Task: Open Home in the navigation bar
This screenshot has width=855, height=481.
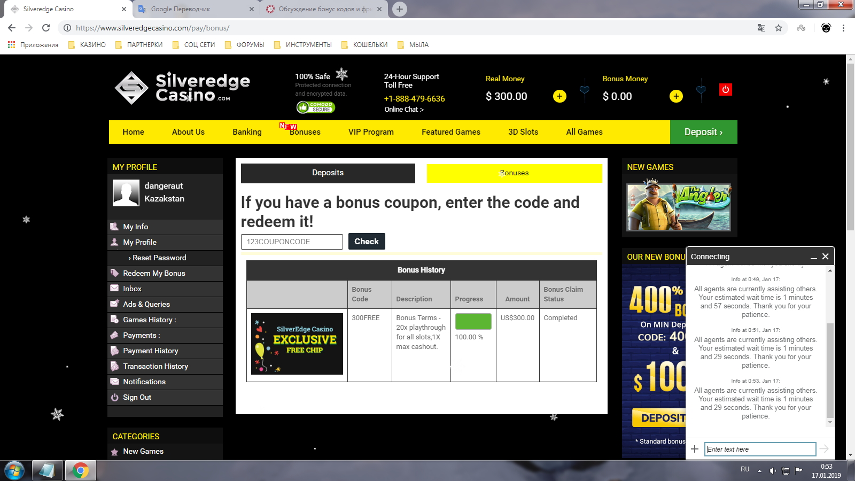Action: [x=133, y=132]
